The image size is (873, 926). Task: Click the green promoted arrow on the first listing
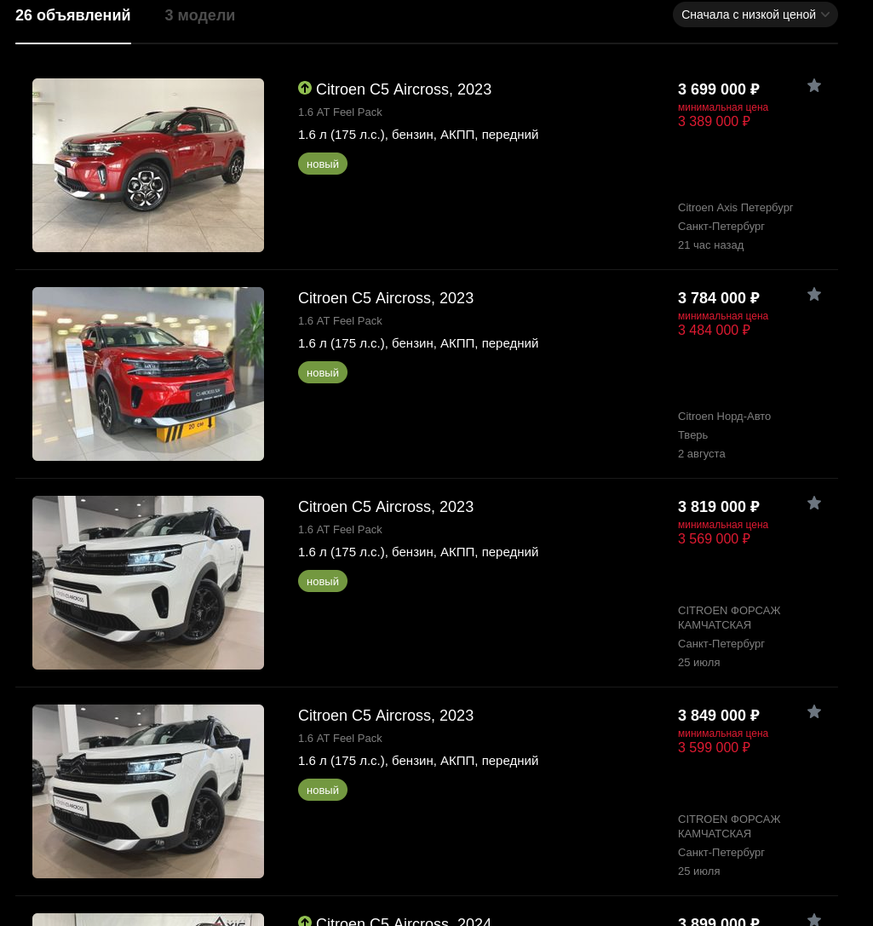pyautogui.click(x=305, y=88)
